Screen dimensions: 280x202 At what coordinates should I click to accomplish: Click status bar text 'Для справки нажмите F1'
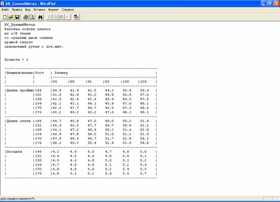(18, 198)
